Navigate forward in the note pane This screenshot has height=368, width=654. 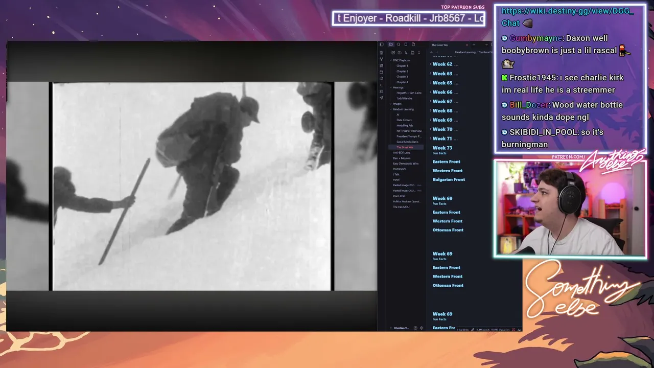click(x=438, y=52)
